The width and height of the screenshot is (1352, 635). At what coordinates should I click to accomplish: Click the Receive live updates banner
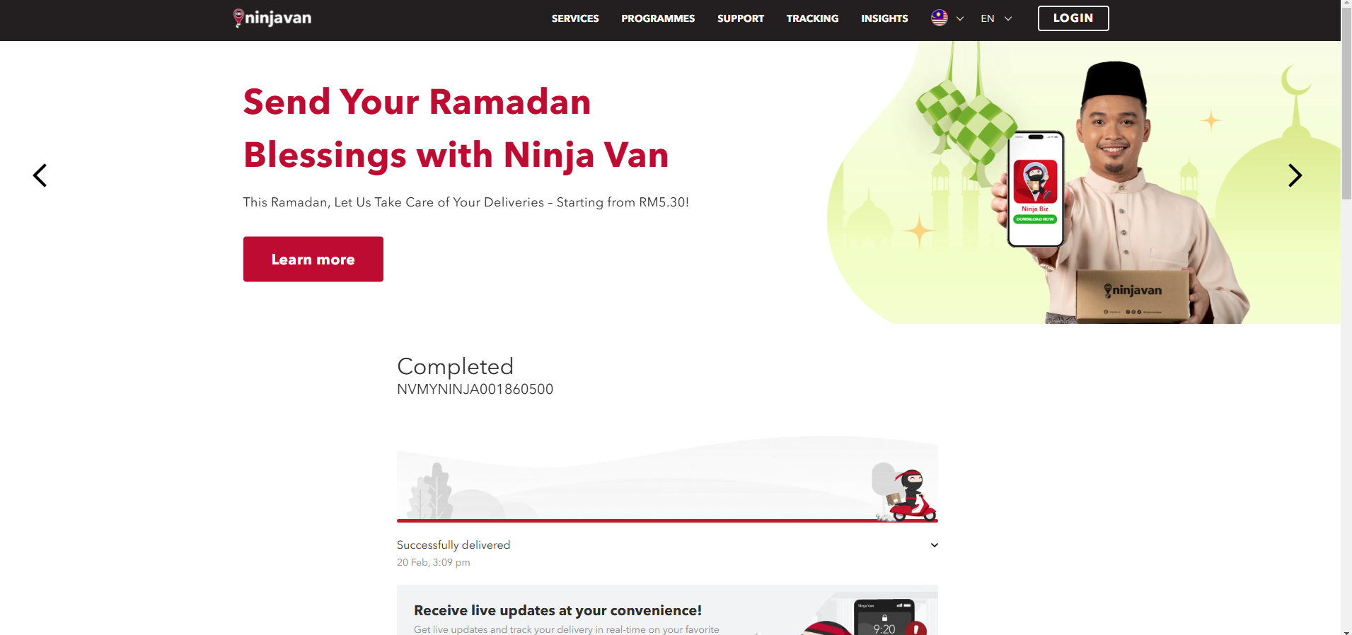point(667,610)
